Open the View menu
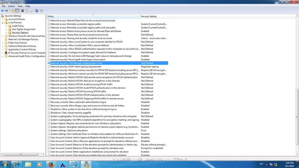 [x=20, y=6]
